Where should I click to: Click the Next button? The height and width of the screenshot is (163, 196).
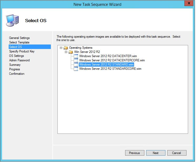tap(156, 153)
